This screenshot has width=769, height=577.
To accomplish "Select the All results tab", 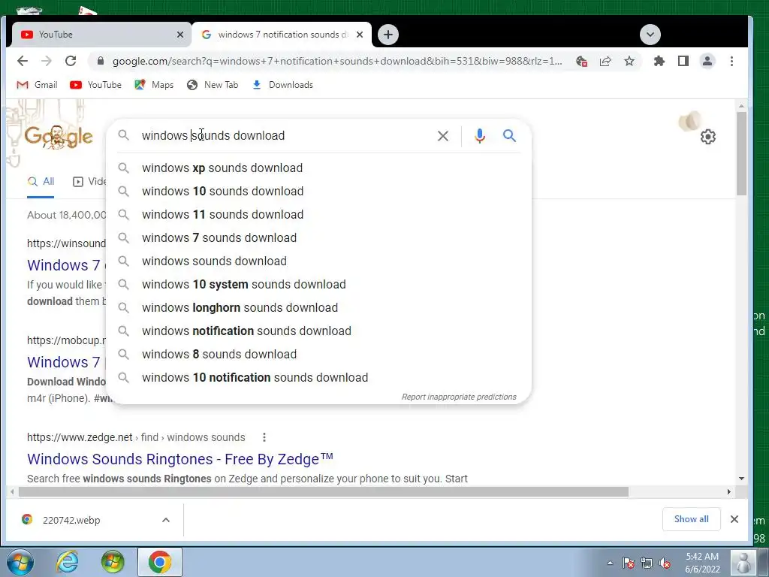I will point(41,182).
